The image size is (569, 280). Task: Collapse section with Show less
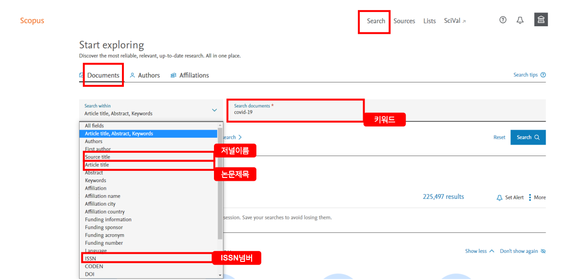tap(479, 251)
